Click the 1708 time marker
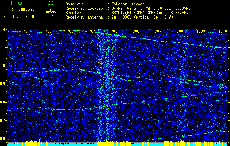 [x=179, y=31]
